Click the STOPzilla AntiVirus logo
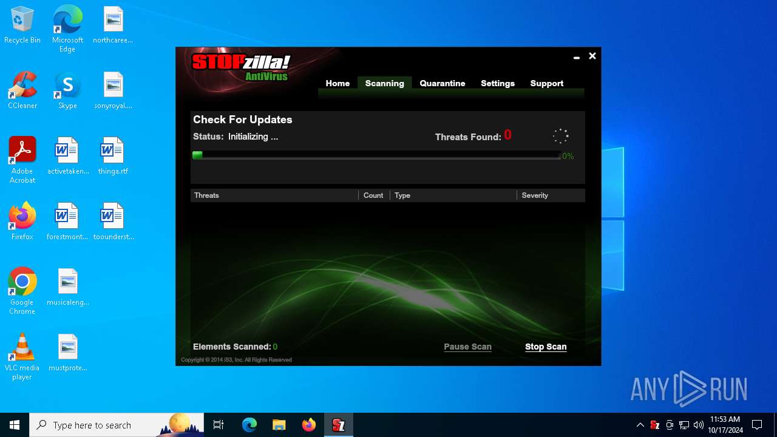 tap(241, 67)
